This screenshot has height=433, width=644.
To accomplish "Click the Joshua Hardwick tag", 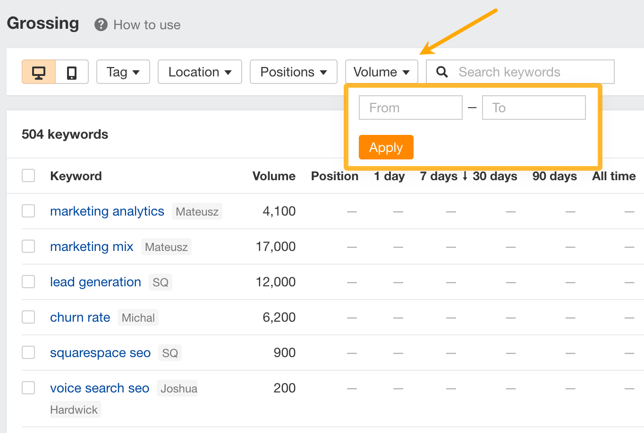I will tap(124, 399).
